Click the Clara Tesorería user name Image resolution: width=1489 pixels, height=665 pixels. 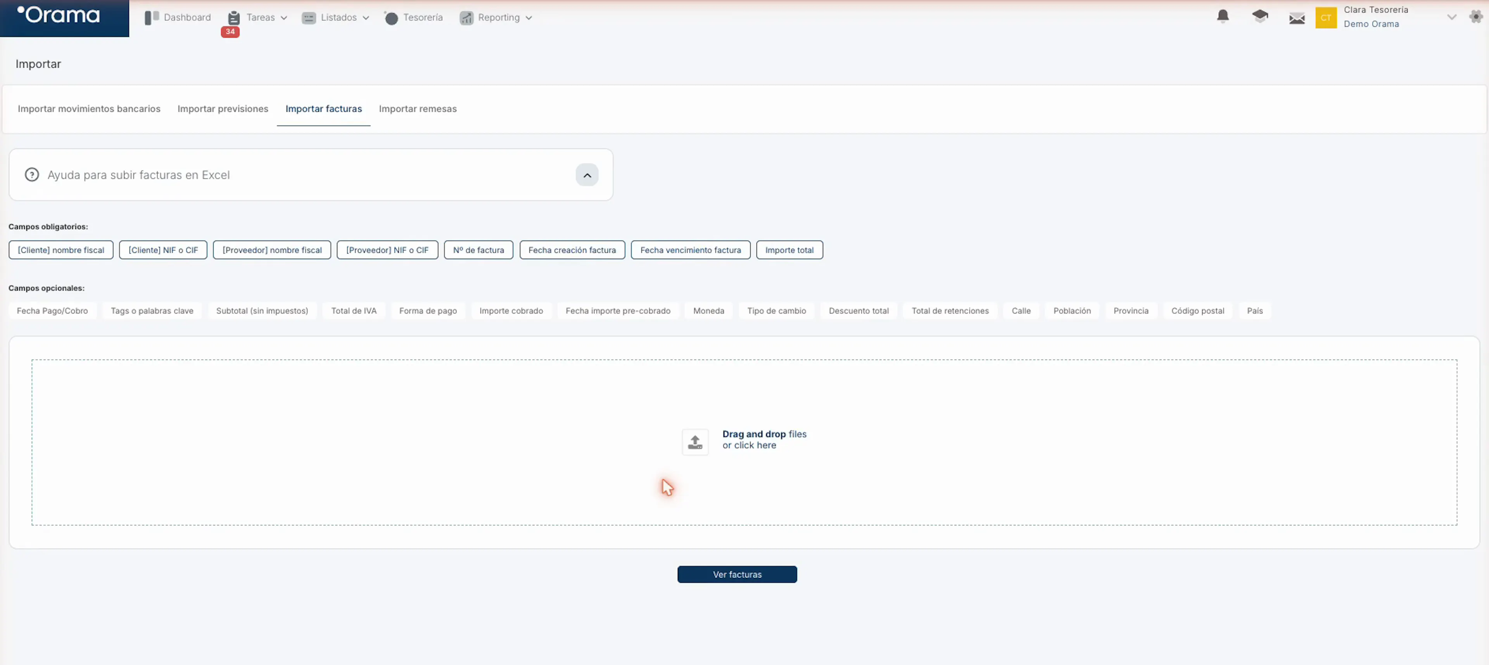tap(1376, 10)
